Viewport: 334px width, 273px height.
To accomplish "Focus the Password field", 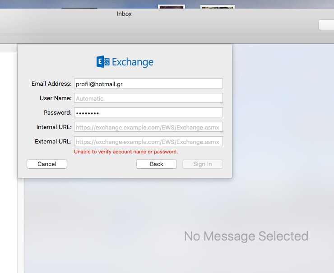I will tap(148, 112).
